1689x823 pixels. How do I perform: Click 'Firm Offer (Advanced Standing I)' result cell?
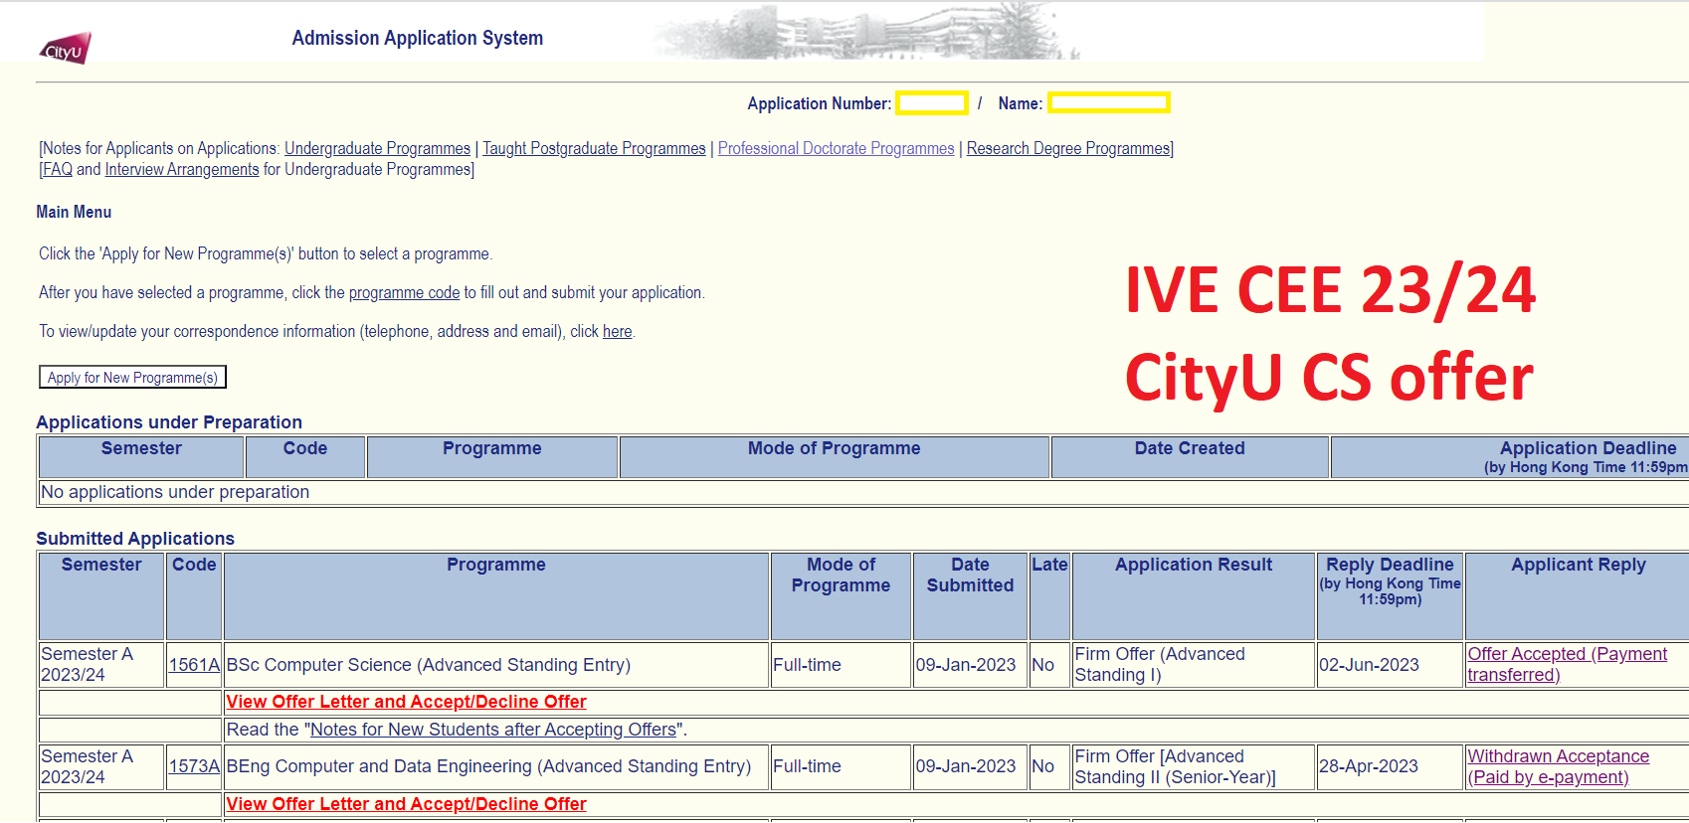(1193, 664)
